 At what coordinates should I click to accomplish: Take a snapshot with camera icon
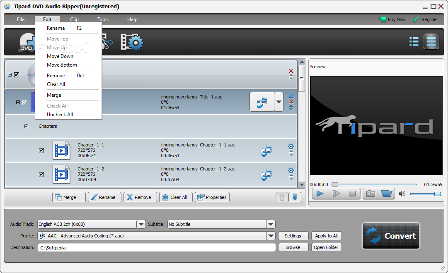(371, 194)
